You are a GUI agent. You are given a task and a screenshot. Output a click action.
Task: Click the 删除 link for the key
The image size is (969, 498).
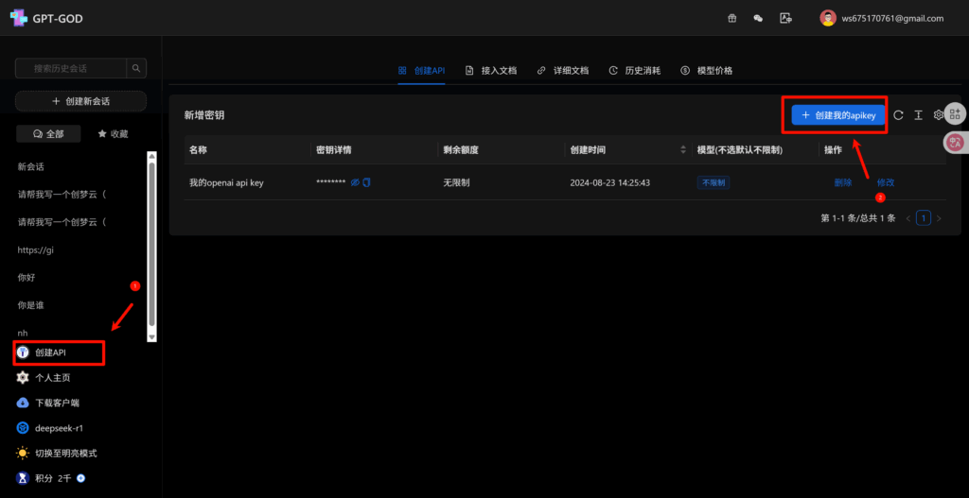coord(843,182)
